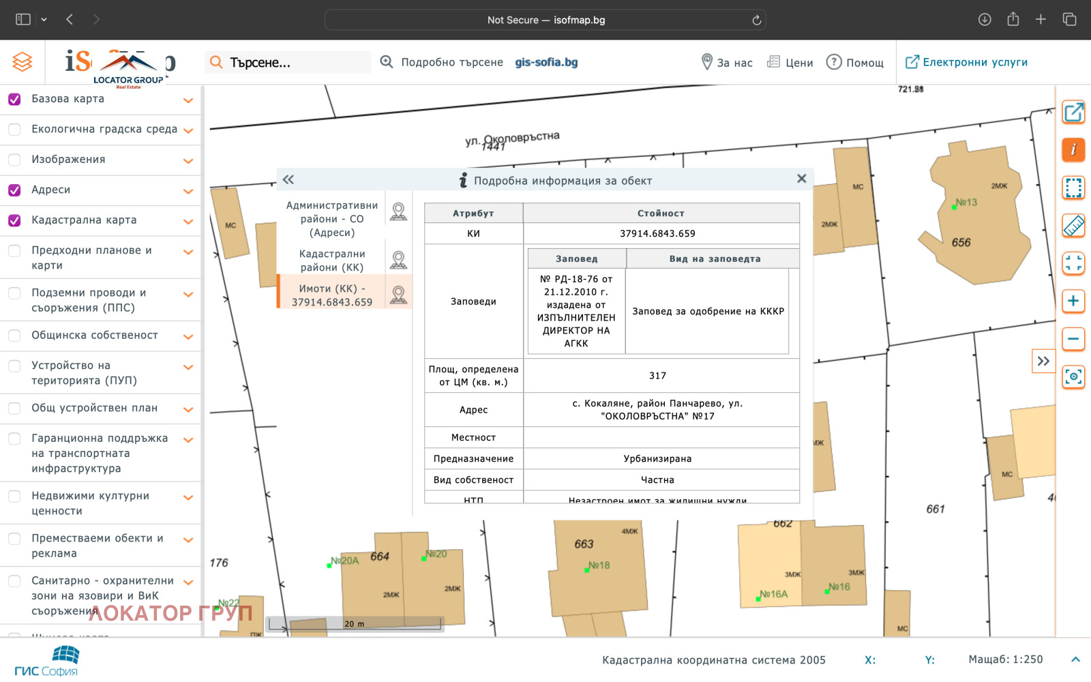This screenshot has height=682, width=1091.
Task: Close the Подробна информация за обект panel
Action: [x=801, y=179]
